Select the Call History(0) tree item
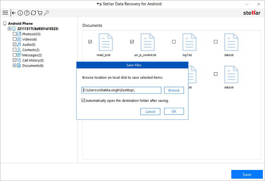Screen dimensions: 265x181 click(x=33, y=60)
